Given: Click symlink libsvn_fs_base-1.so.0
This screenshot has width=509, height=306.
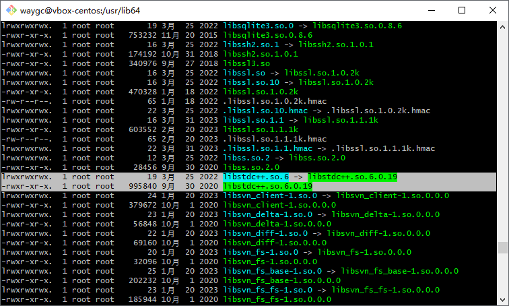Looking at the screenshot, I should pyautogui.click(x=273, y=271).
